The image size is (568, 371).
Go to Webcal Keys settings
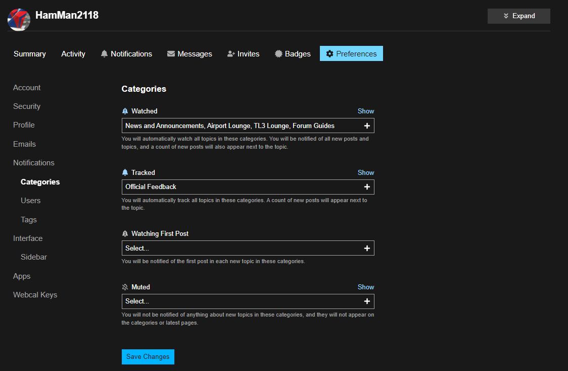click(35, 295)
